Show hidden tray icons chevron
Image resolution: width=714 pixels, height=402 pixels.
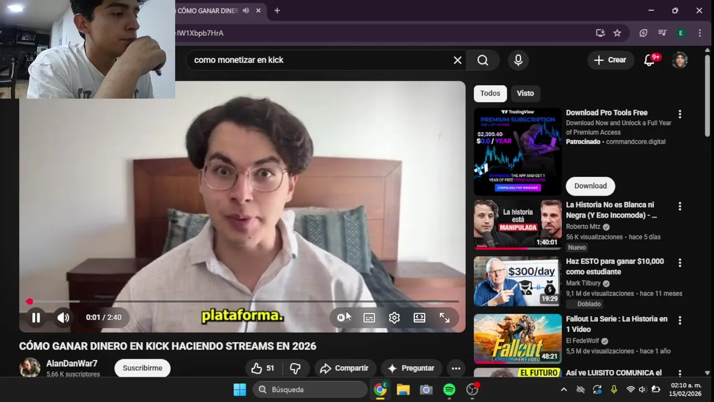click(x=563, y=390)
